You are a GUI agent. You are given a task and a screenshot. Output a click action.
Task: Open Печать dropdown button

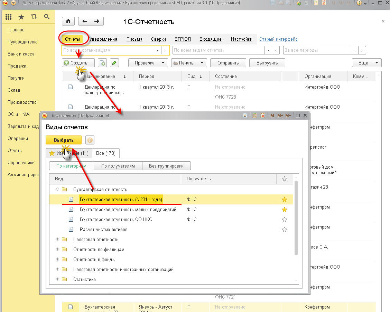189,63
